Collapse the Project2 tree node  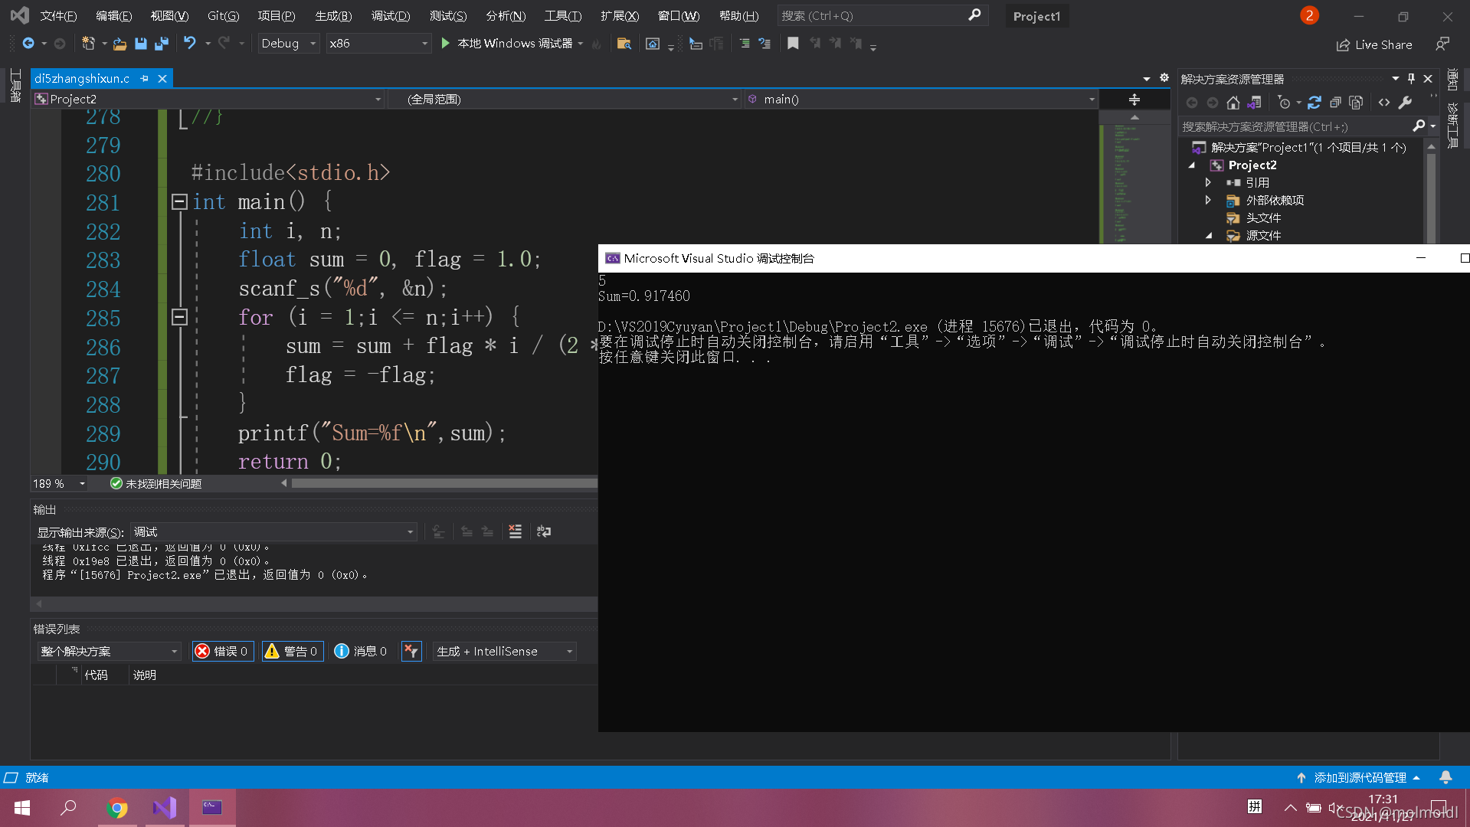click(x=1192, y=165)
